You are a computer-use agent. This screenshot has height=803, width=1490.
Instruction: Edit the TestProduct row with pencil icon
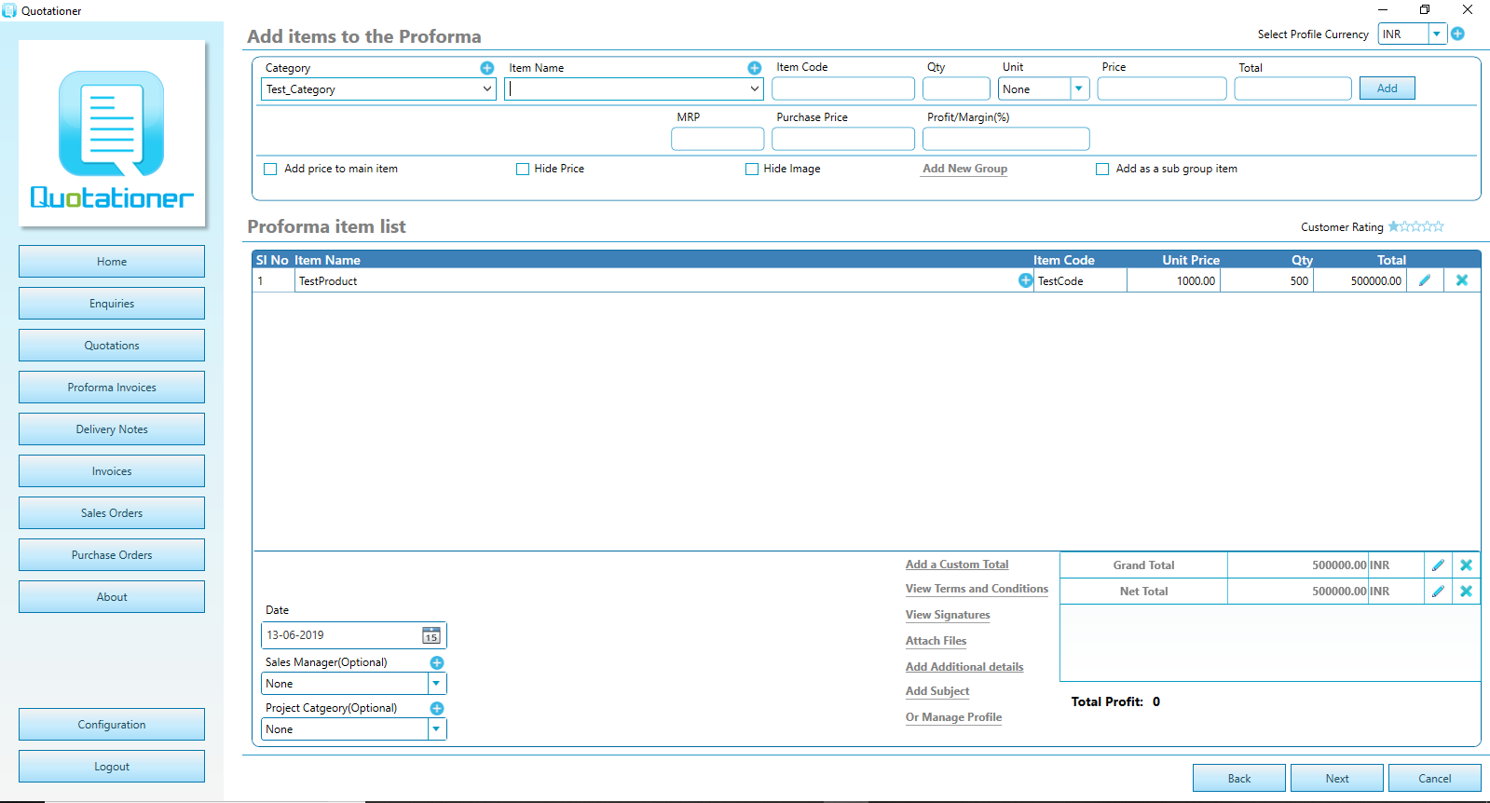(x=1425, y=280)
